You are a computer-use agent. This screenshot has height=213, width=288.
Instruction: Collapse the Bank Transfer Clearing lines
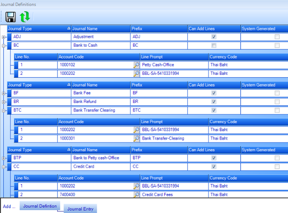pyautogui.click(x=3, y=110)
